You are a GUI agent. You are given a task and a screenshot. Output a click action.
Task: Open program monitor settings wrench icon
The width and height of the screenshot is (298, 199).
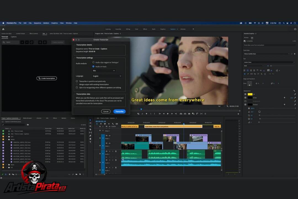click(x=227, y=106)
